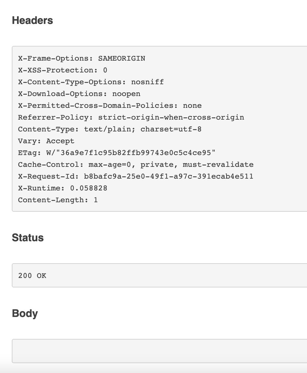Click the 200 OK status text

click(x=32, y=276)
